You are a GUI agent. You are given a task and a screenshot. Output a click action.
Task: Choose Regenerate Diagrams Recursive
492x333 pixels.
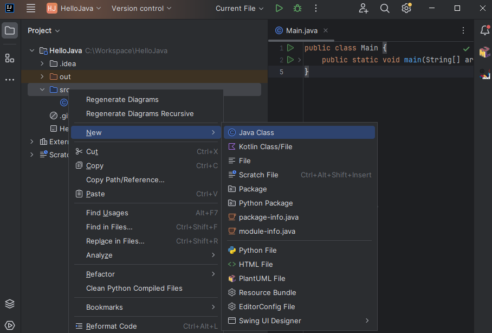[x=146, y=114]
